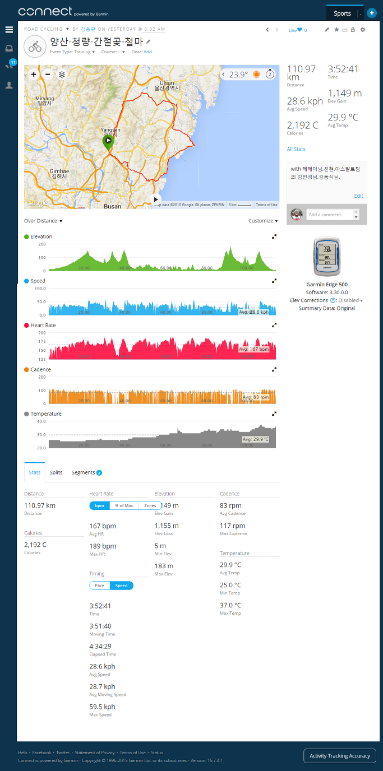Open connections icon with 11 notifications
This screenshot has height=771, width=383.
click(x=10, y=64)
